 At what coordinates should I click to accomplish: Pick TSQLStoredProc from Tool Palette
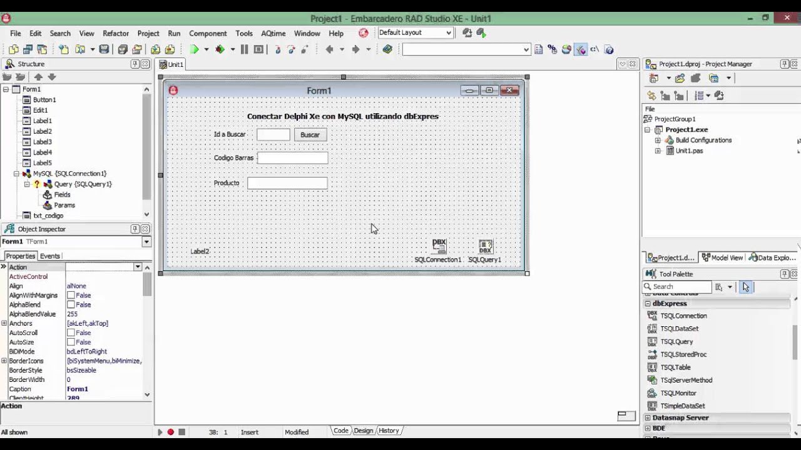[x=683, y=354]
